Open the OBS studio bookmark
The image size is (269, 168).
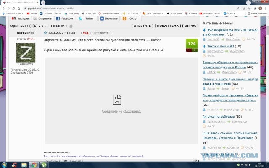[210, 13]
